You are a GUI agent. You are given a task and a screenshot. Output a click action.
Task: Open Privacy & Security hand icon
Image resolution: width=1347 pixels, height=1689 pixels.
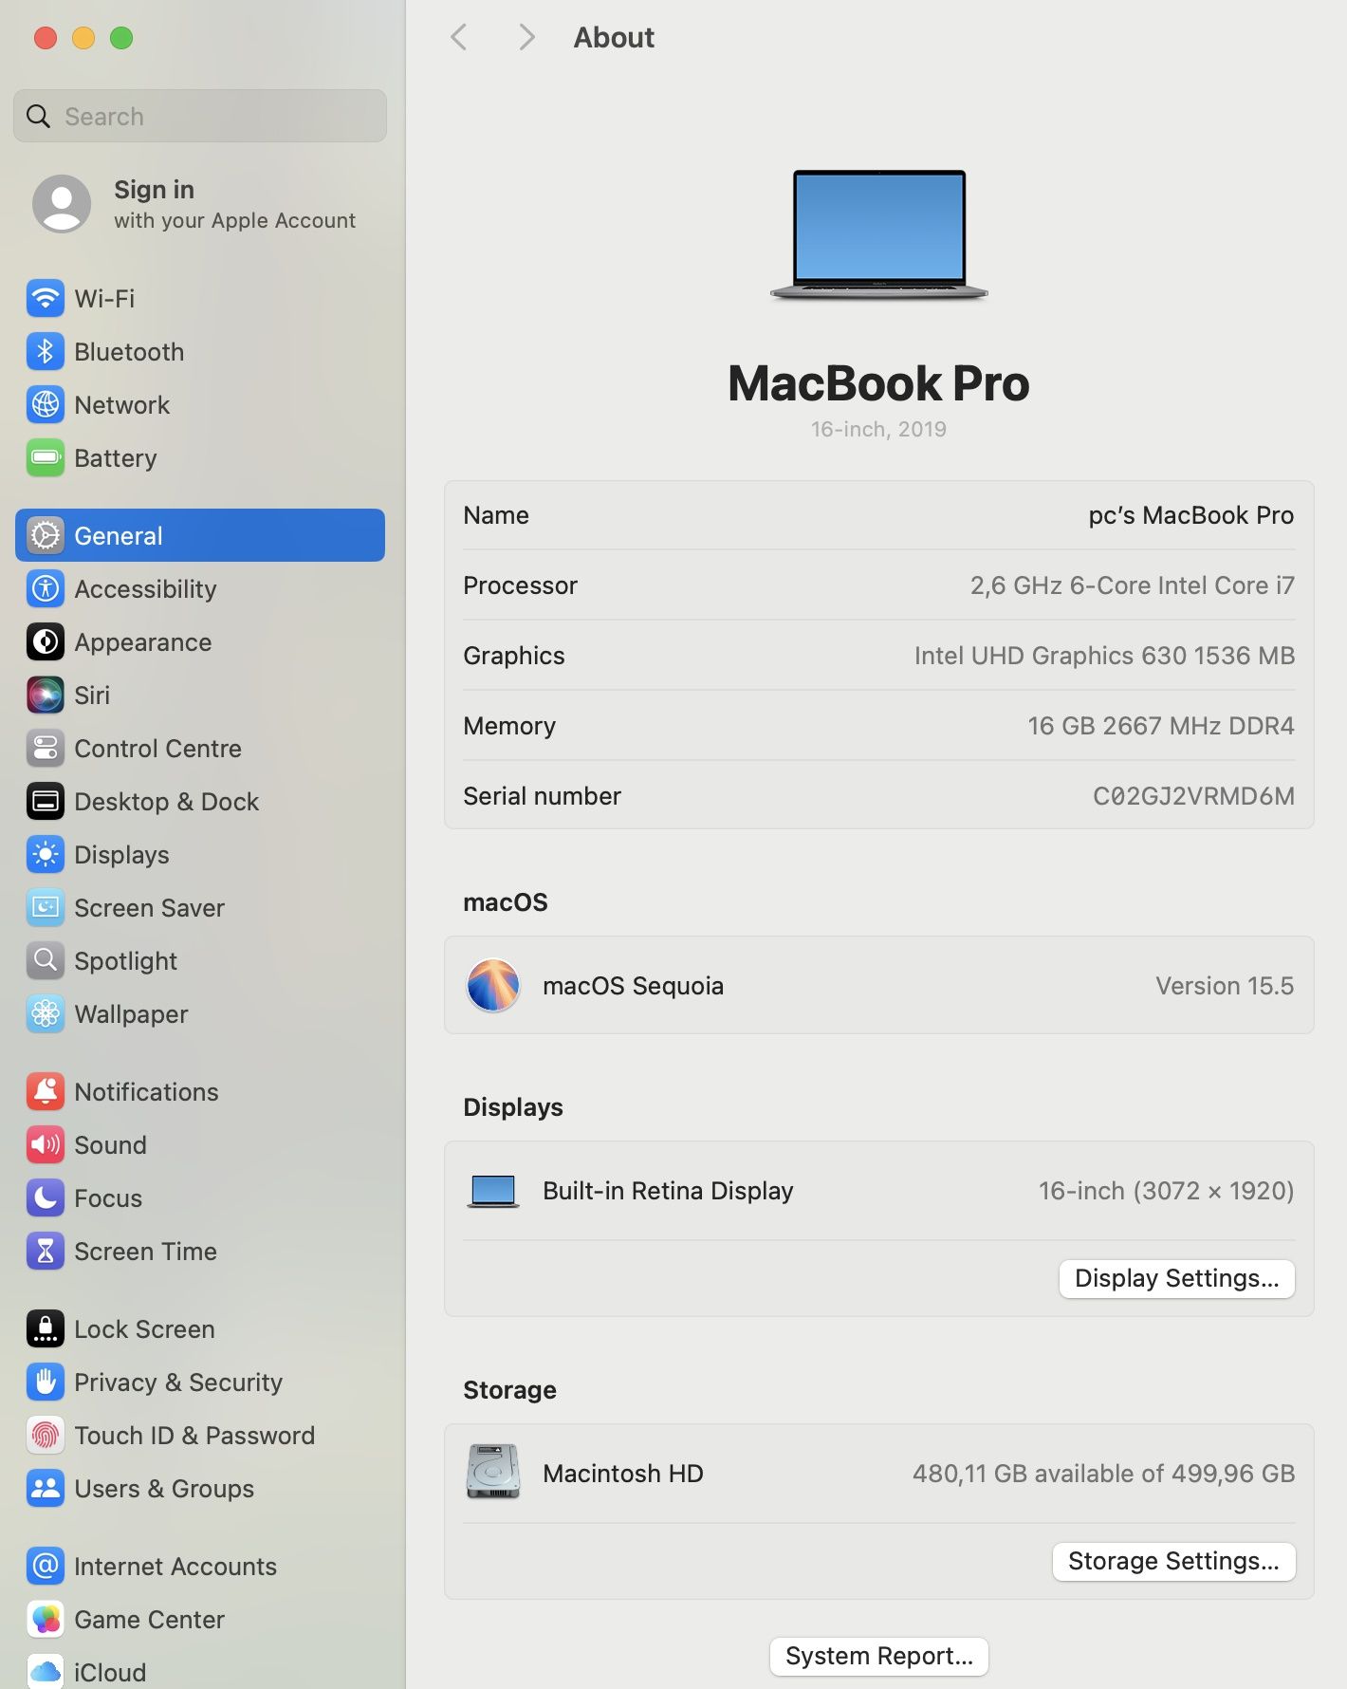tap(46, 1383)
